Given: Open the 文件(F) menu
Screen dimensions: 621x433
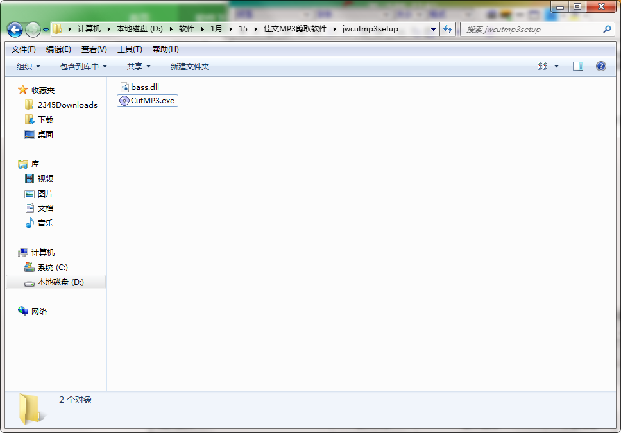Looking at the screenshot, I should click(23, 49).
